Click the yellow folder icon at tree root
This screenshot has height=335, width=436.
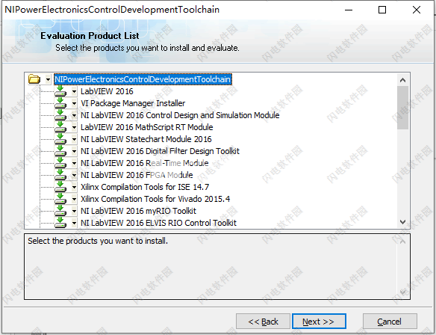coord(34,79)
